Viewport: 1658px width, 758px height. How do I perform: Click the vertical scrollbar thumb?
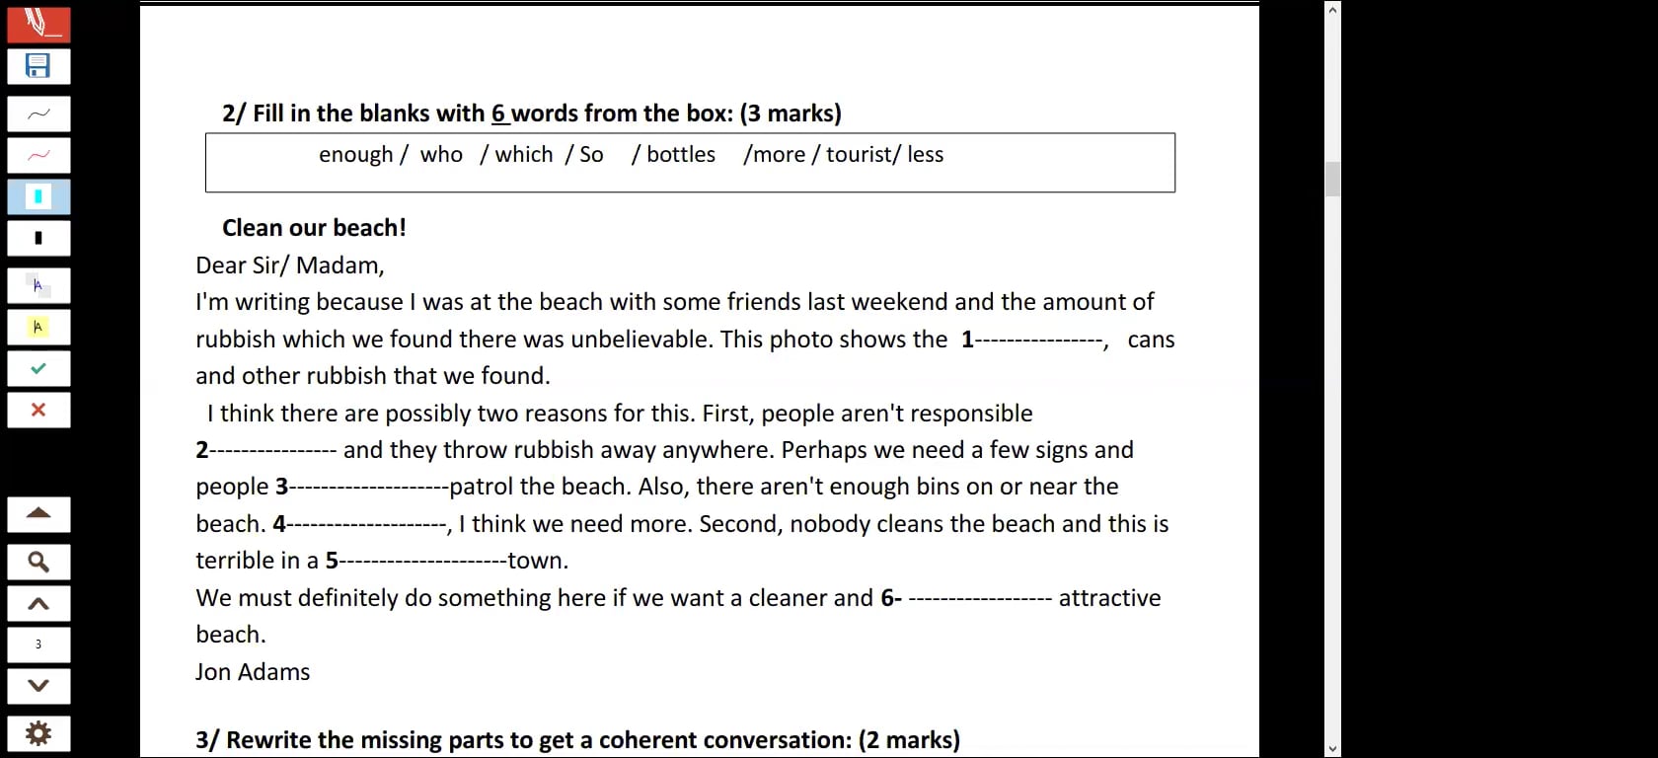(1332, 179)
